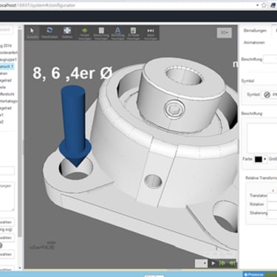The image size is (277, 277).
Task: Click the document page insert tool
Action: (x=101, y=33)
